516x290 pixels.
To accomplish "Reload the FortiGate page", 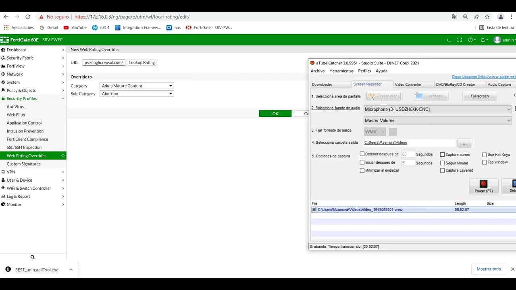I will click(28, 17).
